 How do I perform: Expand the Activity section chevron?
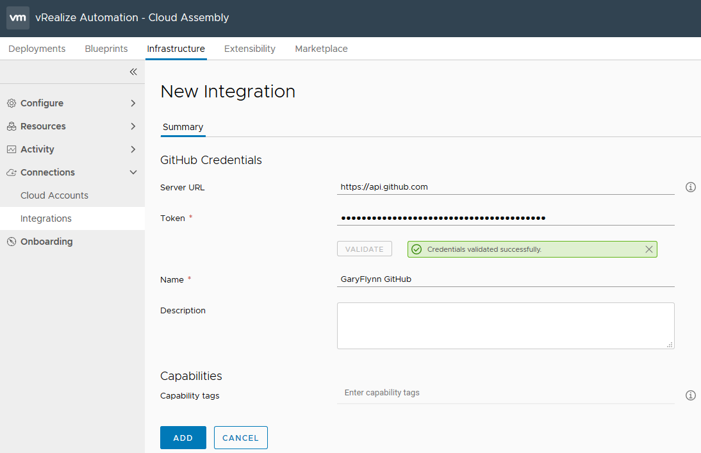133,149
